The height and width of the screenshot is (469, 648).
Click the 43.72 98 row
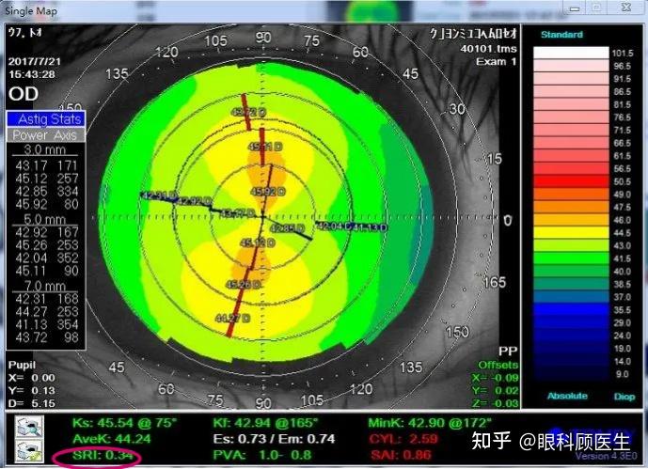click(x=47, y=337)
